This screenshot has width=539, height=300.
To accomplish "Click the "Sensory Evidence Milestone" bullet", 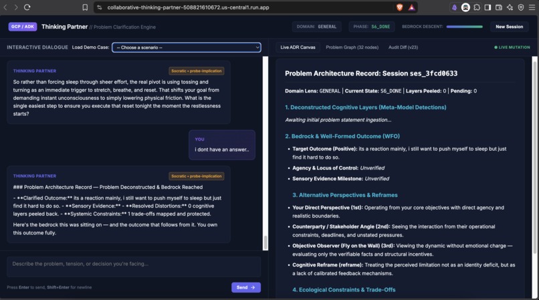I will pos(340,179).
